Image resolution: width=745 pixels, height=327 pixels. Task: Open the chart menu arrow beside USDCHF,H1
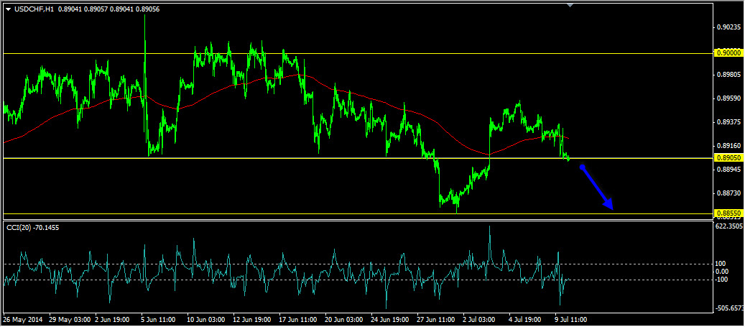(x=8, y=8)
